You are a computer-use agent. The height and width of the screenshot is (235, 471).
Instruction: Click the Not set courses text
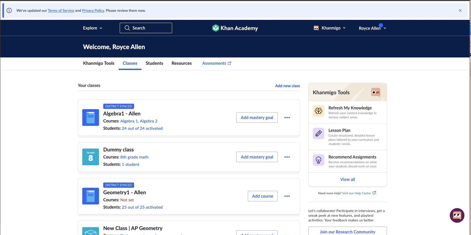[127, 200]
